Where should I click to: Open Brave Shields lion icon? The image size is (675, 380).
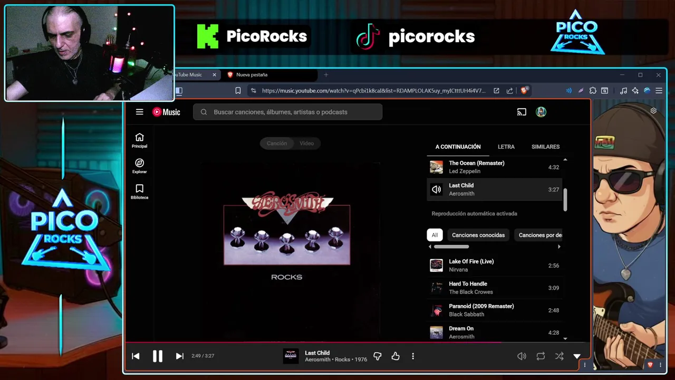point(524,90)
